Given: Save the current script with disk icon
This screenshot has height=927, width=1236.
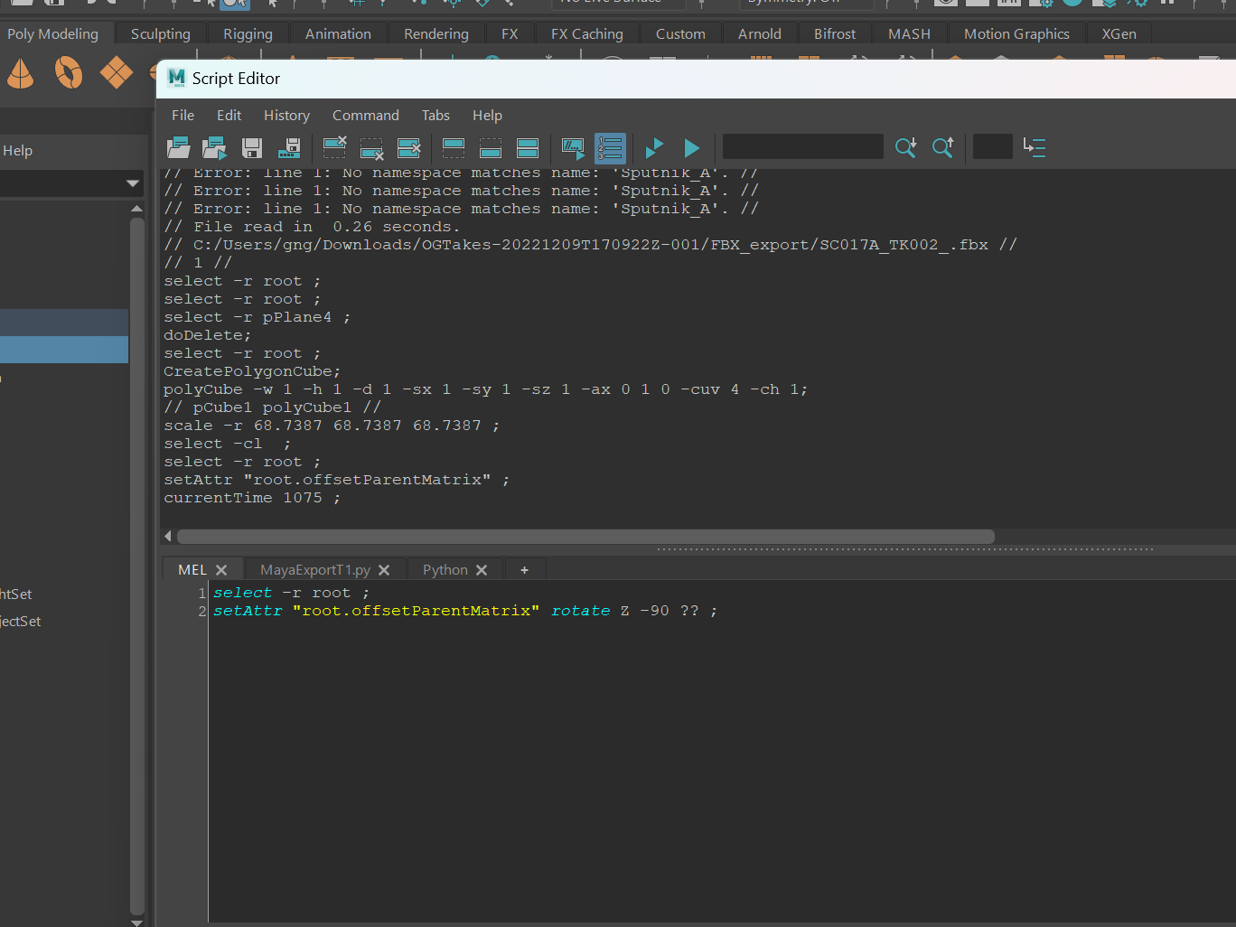Looking at the screenshot, I should [x=252, y=147].
